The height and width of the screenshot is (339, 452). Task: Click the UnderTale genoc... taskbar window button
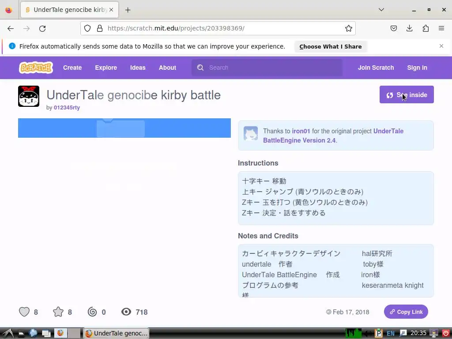coord(116,333)
